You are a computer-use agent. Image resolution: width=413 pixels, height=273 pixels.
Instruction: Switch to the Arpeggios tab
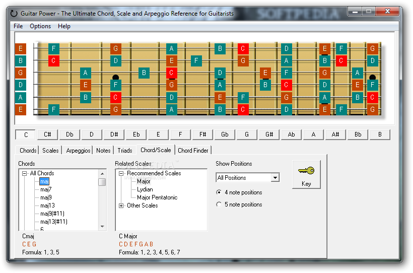point(78,151)
